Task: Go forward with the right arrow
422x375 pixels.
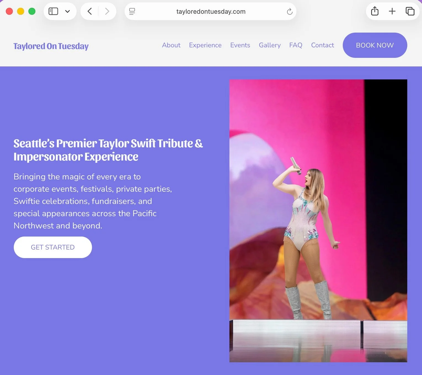Action: (x=107, y=11)
